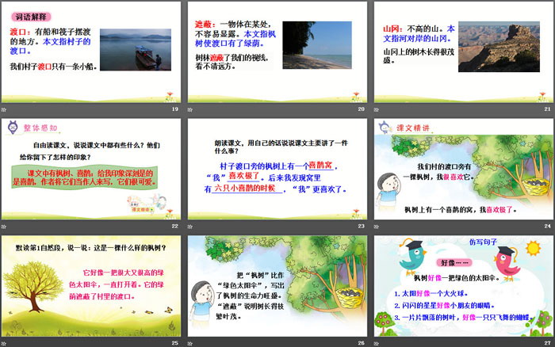Click animation star icon under slide 25
The image size is (555, 347).
pyautogui.click(x=4, y=344)
